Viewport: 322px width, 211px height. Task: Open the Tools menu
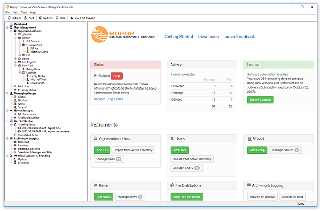point(24,13)
